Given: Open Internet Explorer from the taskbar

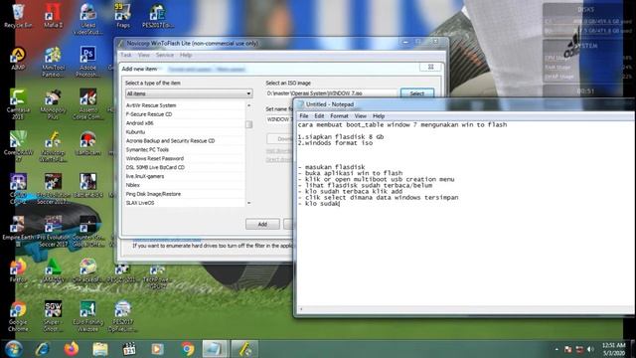Looking at the screenshot, I should click(42, 349).
